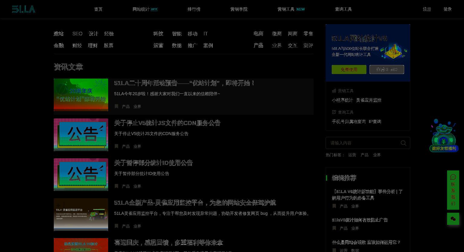
Task: Click the contact us chat icon
Action: point(453,177)
